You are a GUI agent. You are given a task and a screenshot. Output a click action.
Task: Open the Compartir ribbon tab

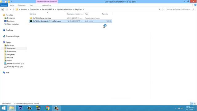[22, 5]
